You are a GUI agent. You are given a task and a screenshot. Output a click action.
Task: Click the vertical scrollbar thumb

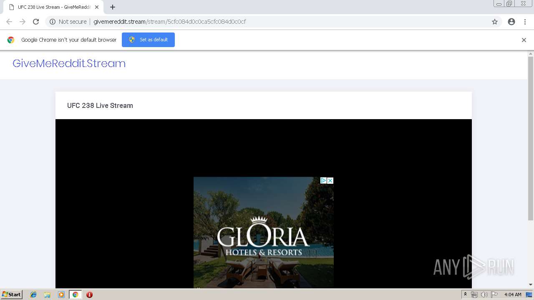[531, 138]
